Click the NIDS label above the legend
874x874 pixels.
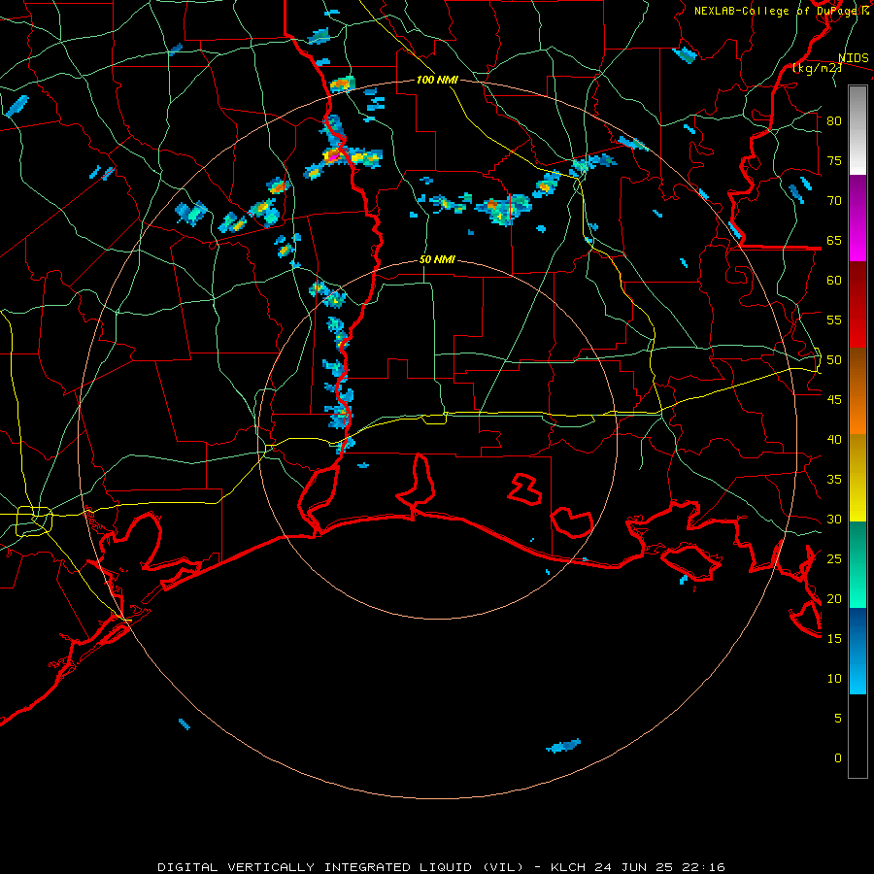853,58
